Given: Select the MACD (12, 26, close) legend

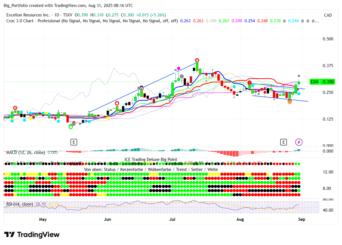Looking at the screenshot, I should (x=26, y=152).
